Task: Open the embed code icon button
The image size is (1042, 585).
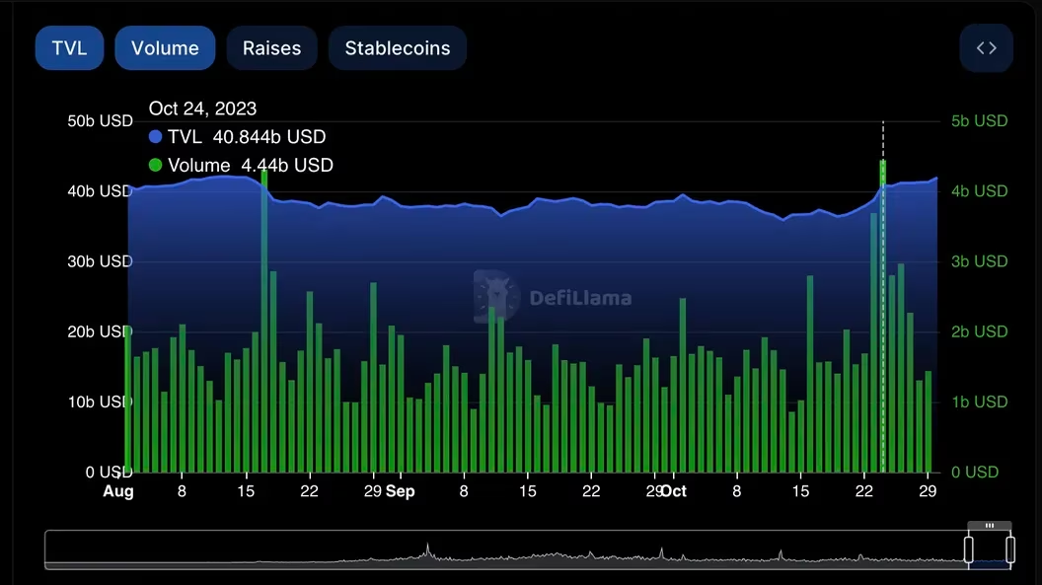Action: [986, 48]
